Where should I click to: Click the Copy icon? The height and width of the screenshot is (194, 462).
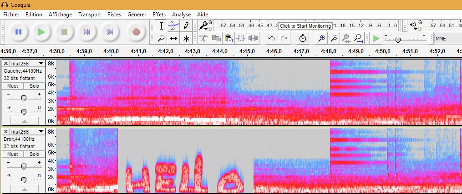(216, 38)
